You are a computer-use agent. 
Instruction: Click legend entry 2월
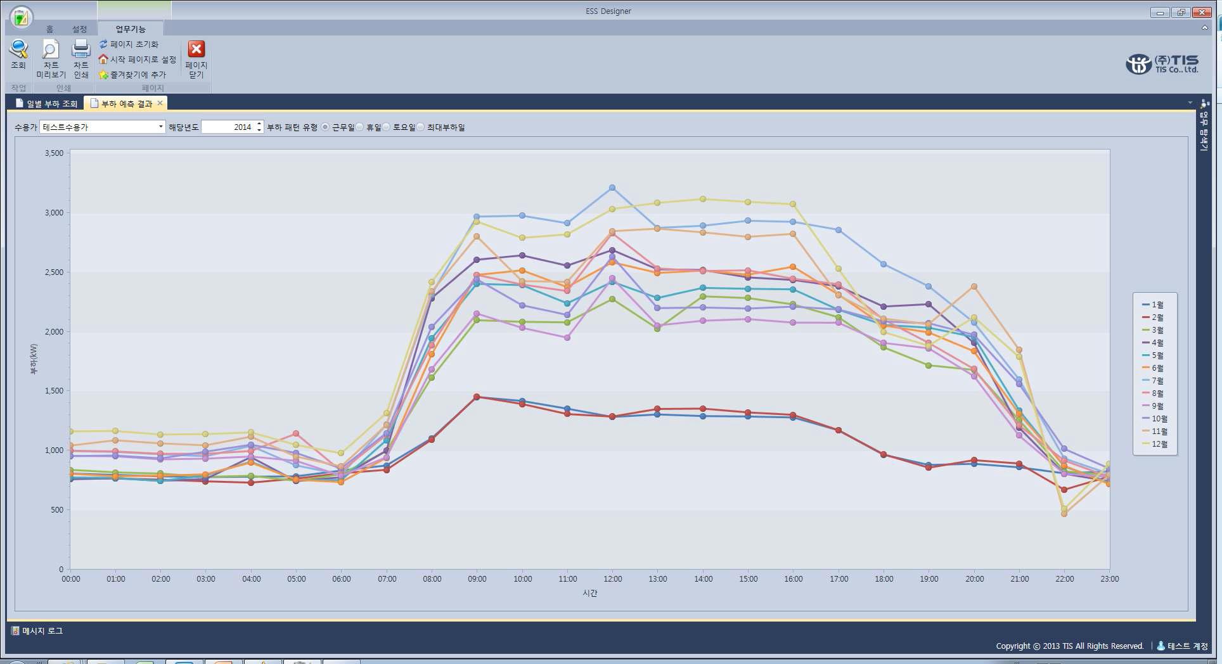[x=1153, y=317]
